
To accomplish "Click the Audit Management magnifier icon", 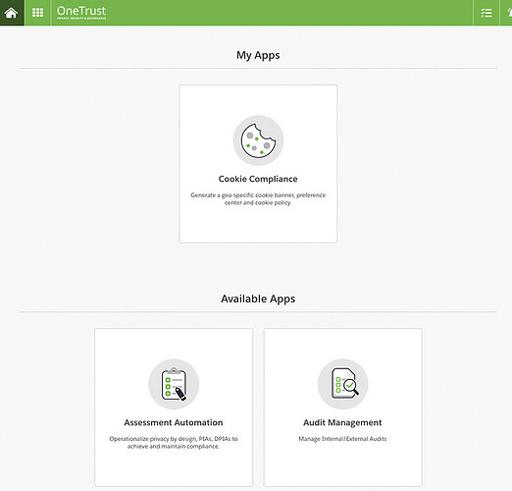I will (x=343, y=384).
